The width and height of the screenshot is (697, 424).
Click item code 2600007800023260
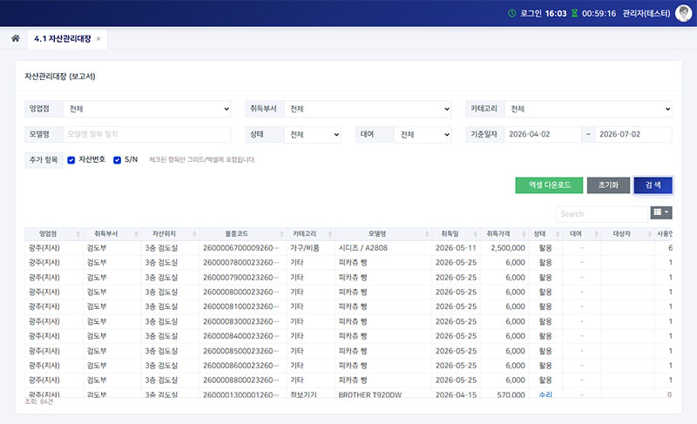[241, 263]
